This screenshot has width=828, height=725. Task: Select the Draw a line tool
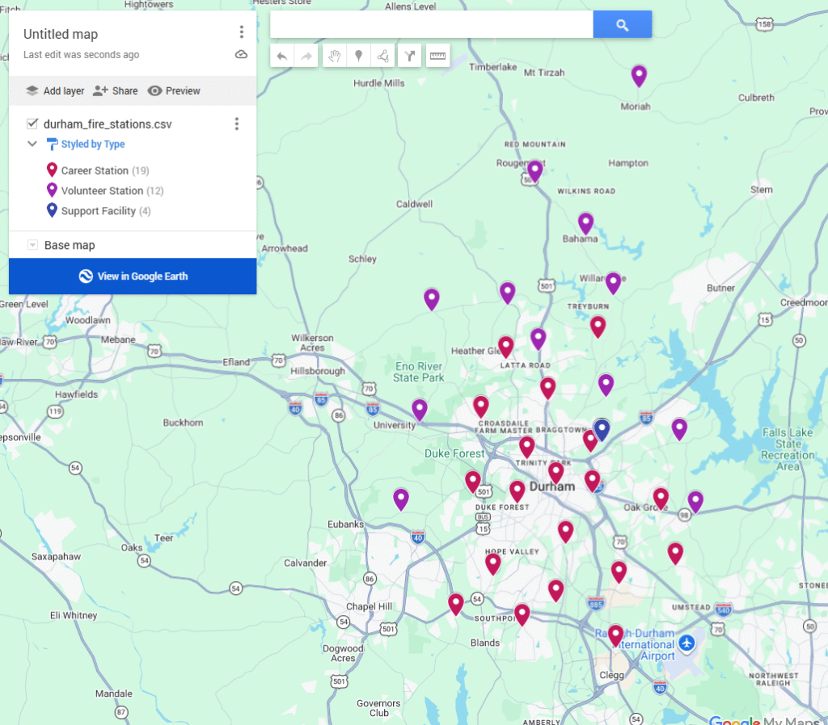click(383, 56)
